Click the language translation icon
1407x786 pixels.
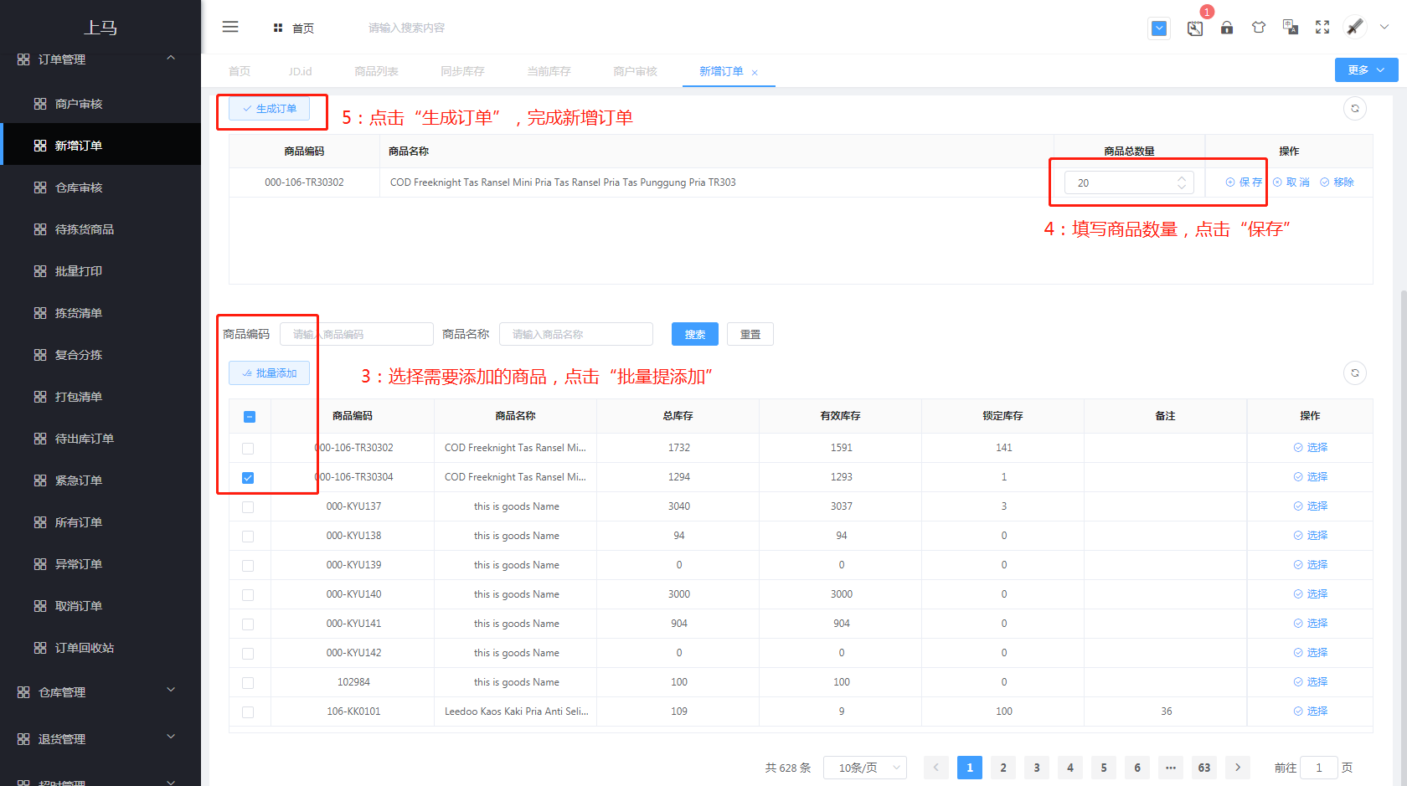[x=1291, y=28]
